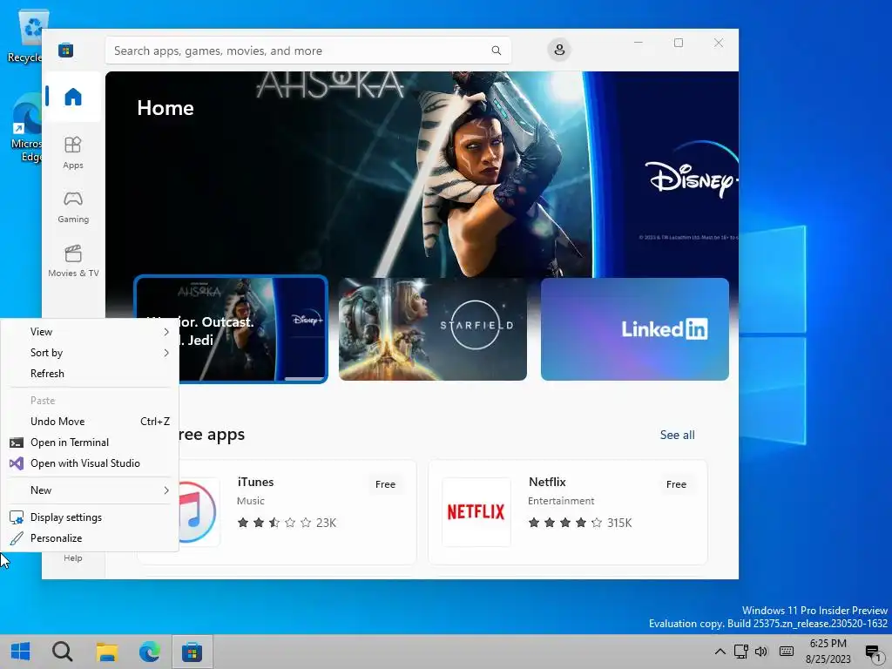Screen dimensions: 892x669
Task: Open the clock and date in taskbar
Action: pyautogui.click(x=828, y=652)
